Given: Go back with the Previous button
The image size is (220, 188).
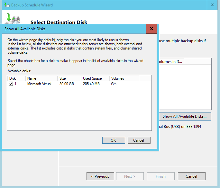Looking at the screenshot, I should pyautogui.click(x=100, y=176).
